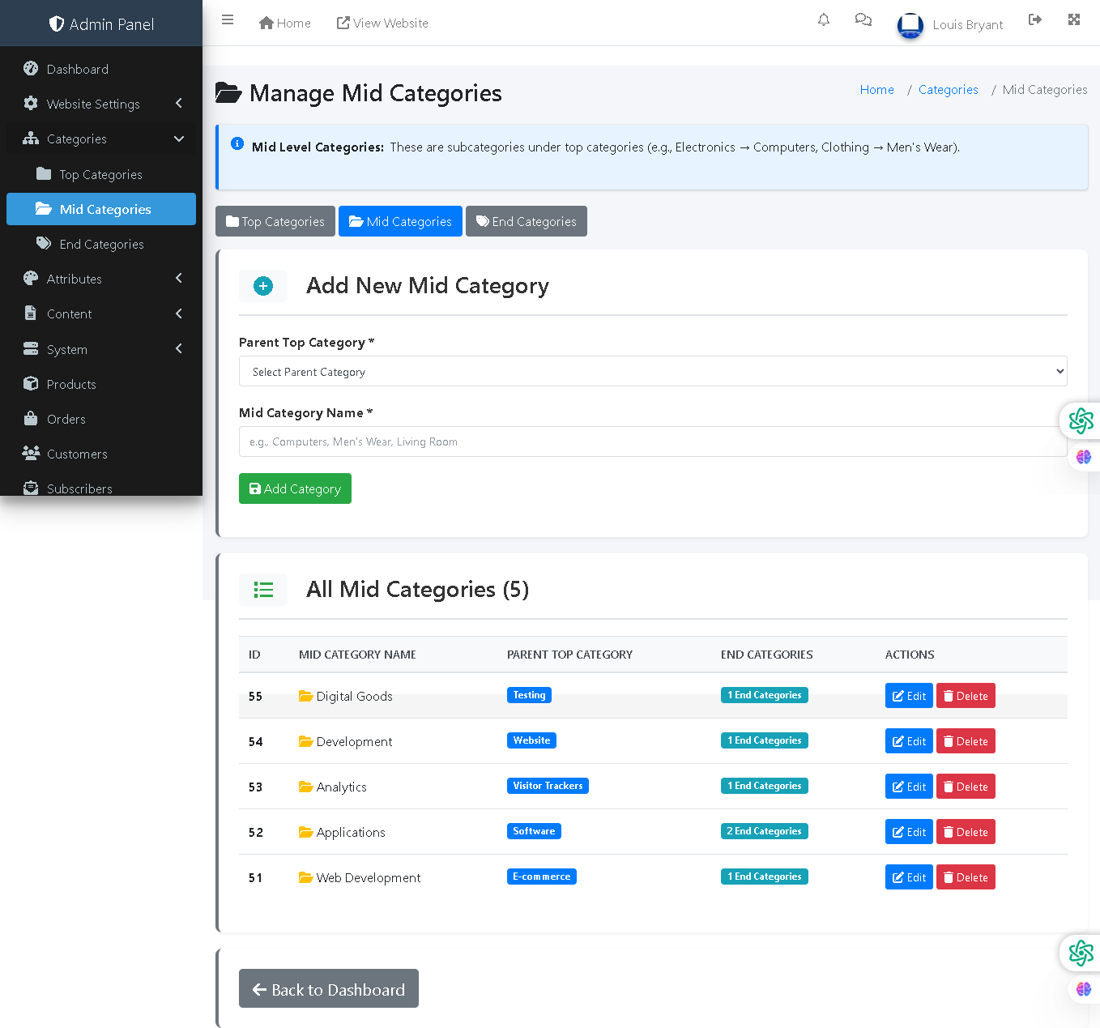Click the green plus icon beside Add New Mid Category
Screen dimensions: 1100x1028
(263, 286)
